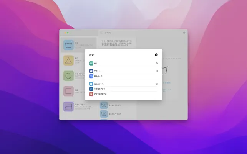Show info for the 単位 row
The image size is (247, 154).
click(157, 63)
